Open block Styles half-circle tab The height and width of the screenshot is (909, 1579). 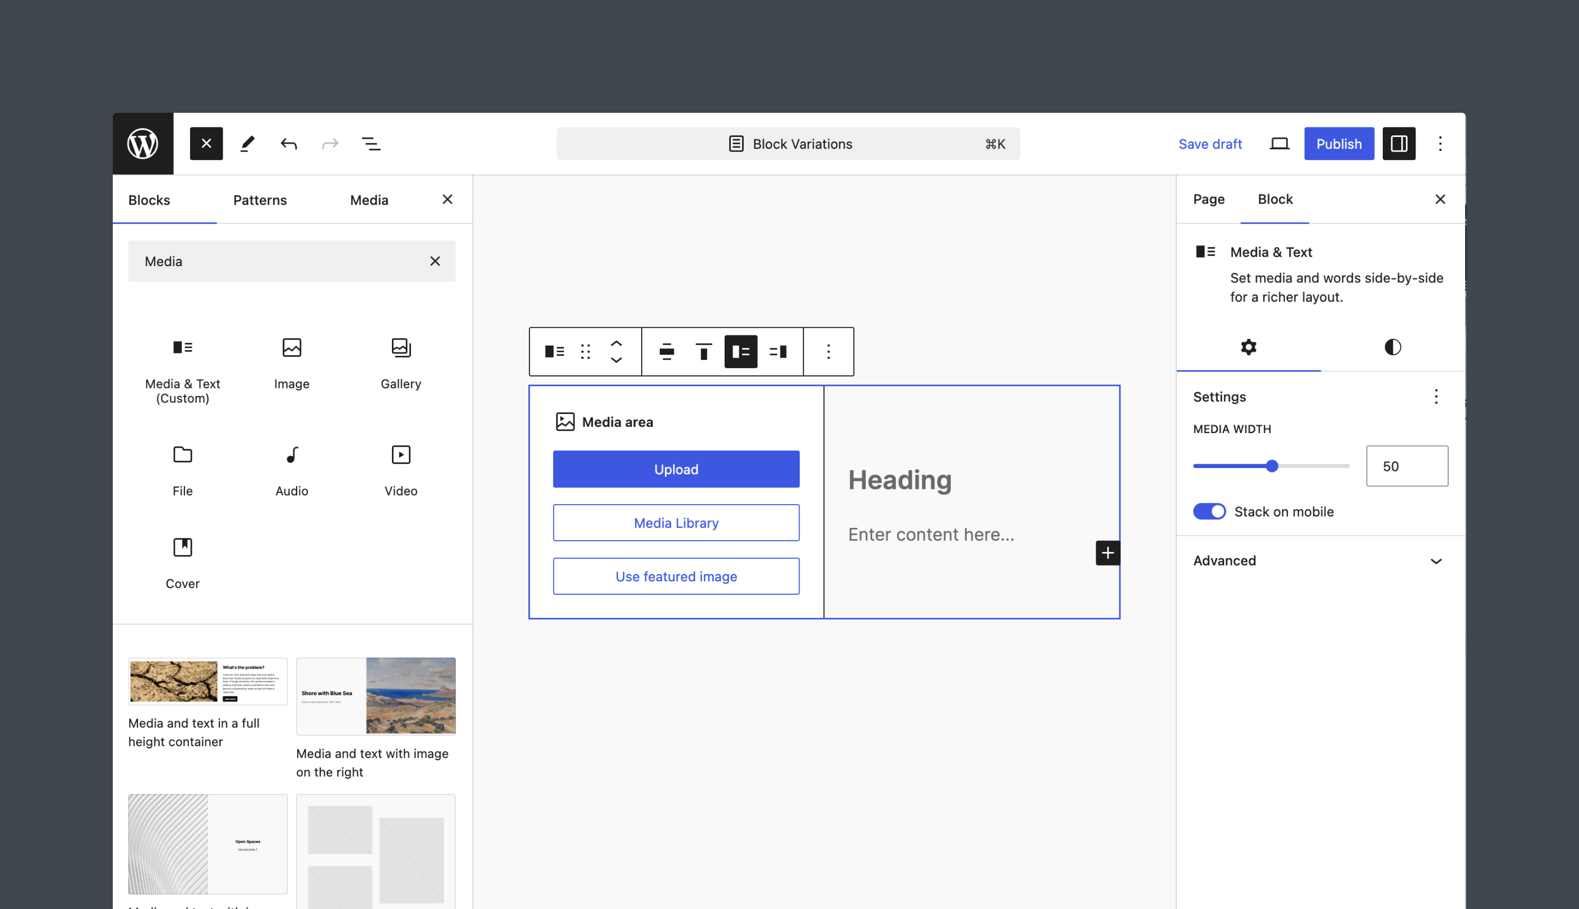point(1393,346)
